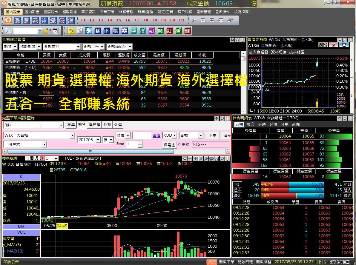
Task: Open the 國內期權 menu
Action: point(32,12)
